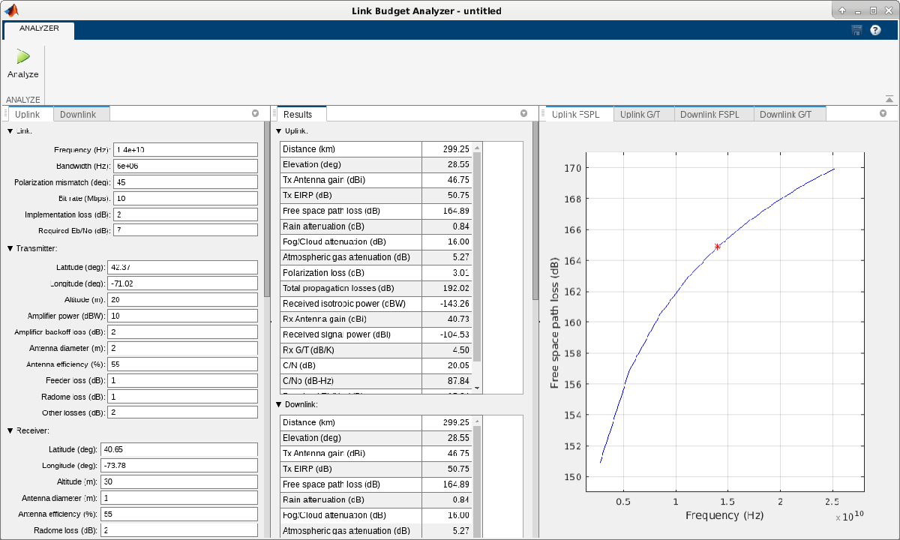This screenshot has height=540, width=900.
Task: Select the Downlink 'Rain attenuation (dB)' cell
Action: click(x=351, y=499)
